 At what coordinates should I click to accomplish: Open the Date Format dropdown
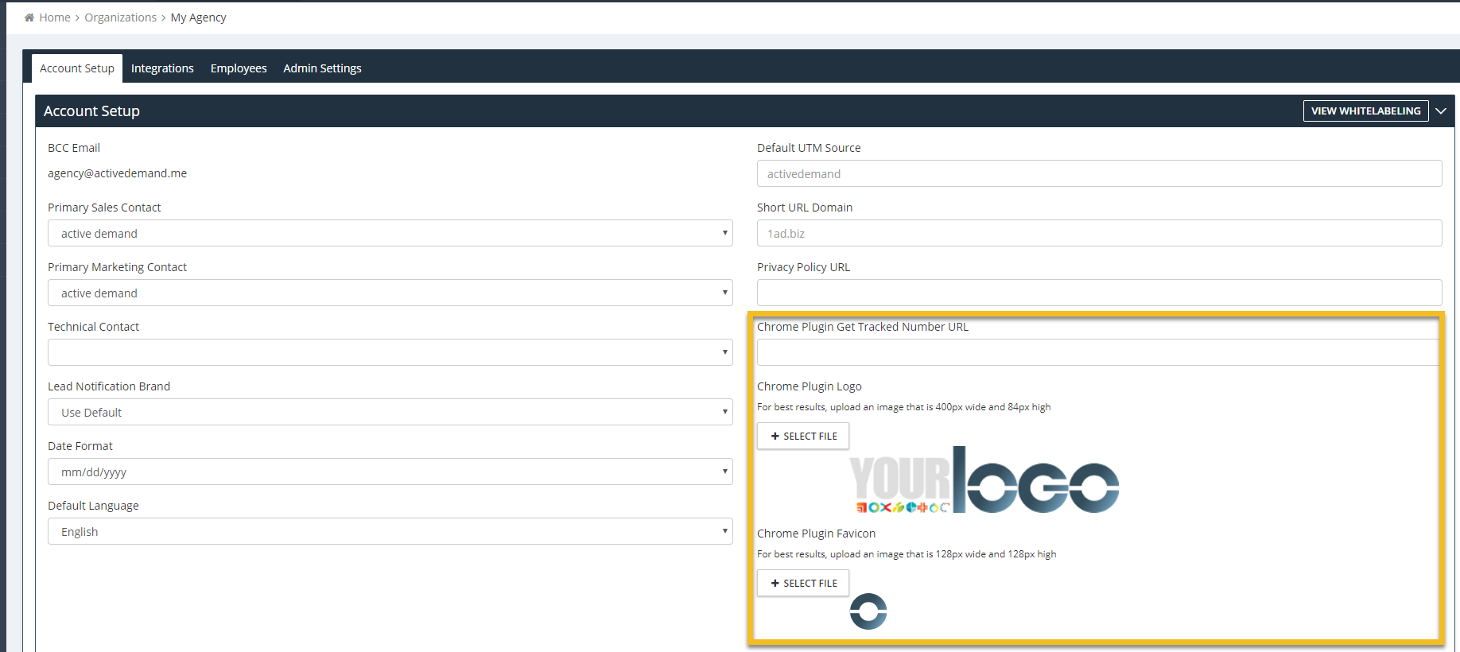pyautogui.click(x=390, y=472)
